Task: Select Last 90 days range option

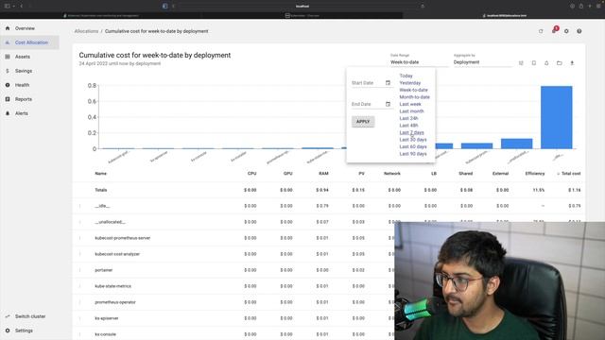Action: 413,153
